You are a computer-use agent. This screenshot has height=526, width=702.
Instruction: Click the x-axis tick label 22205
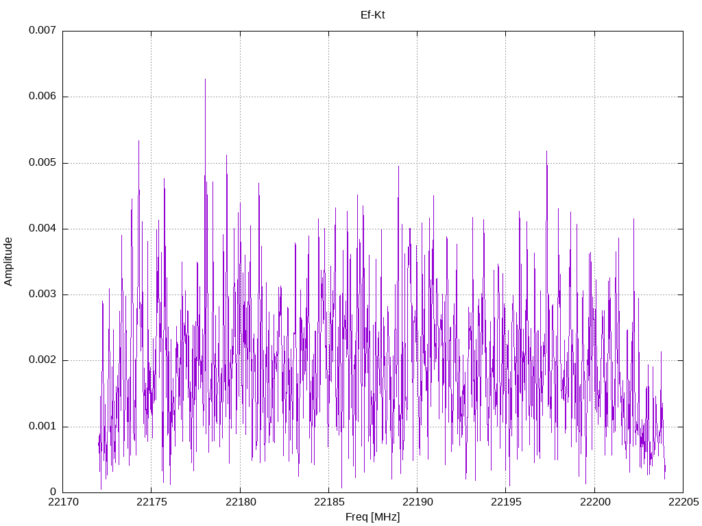tap(683, 502)
